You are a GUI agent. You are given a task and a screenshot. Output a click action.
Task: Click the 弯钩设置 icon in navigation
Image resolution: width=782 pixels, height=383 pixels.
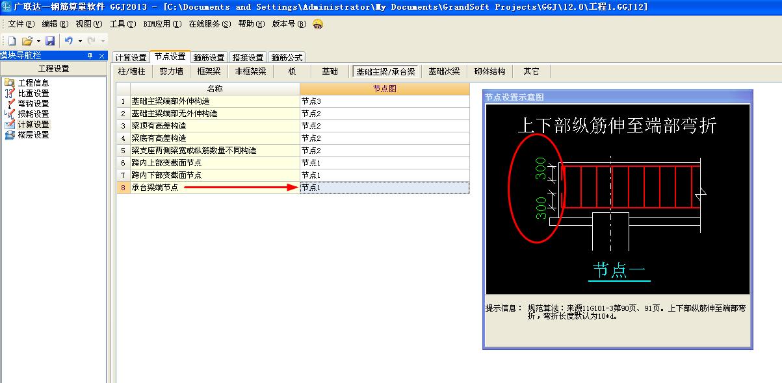point(10,103)
